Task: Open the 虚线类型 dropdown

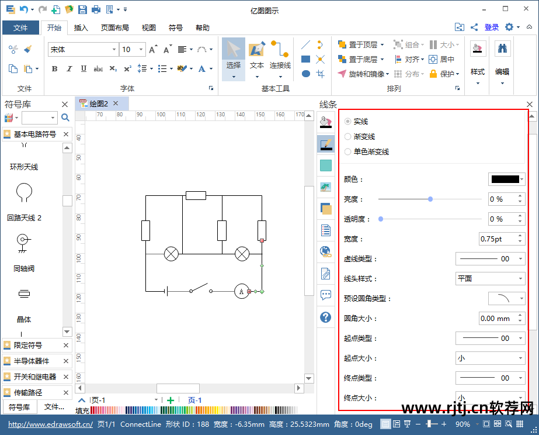Action: pyautogui.click(x=490, y=259)
